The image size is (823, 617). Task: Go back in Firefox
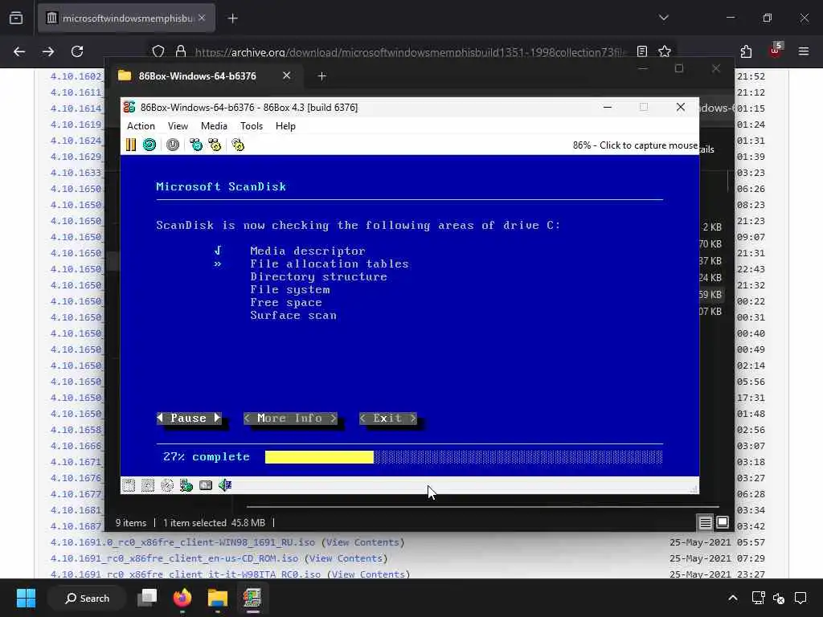click(x=19, y=51)
